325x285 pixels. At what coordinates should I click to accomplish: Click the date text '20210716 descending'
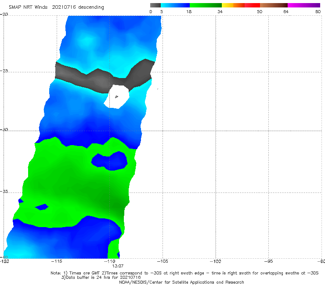(x=78, y=7)
